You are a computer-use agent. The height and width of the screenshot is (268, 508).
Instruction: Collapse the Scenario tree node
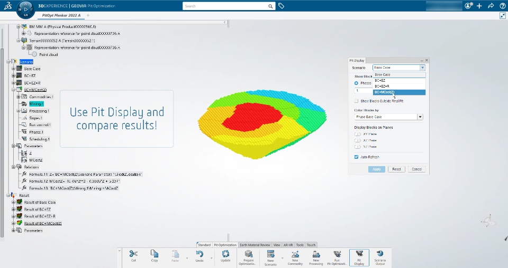click(x=9, y=62)
